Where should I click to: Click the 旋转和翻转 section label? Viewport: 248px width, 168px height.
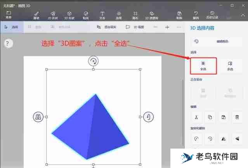[198, 128]
